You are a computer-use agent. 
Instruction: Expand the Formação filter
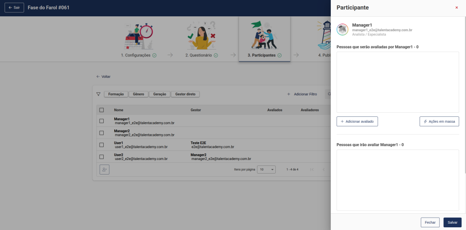pyautogui.click(x=116, y=94)
